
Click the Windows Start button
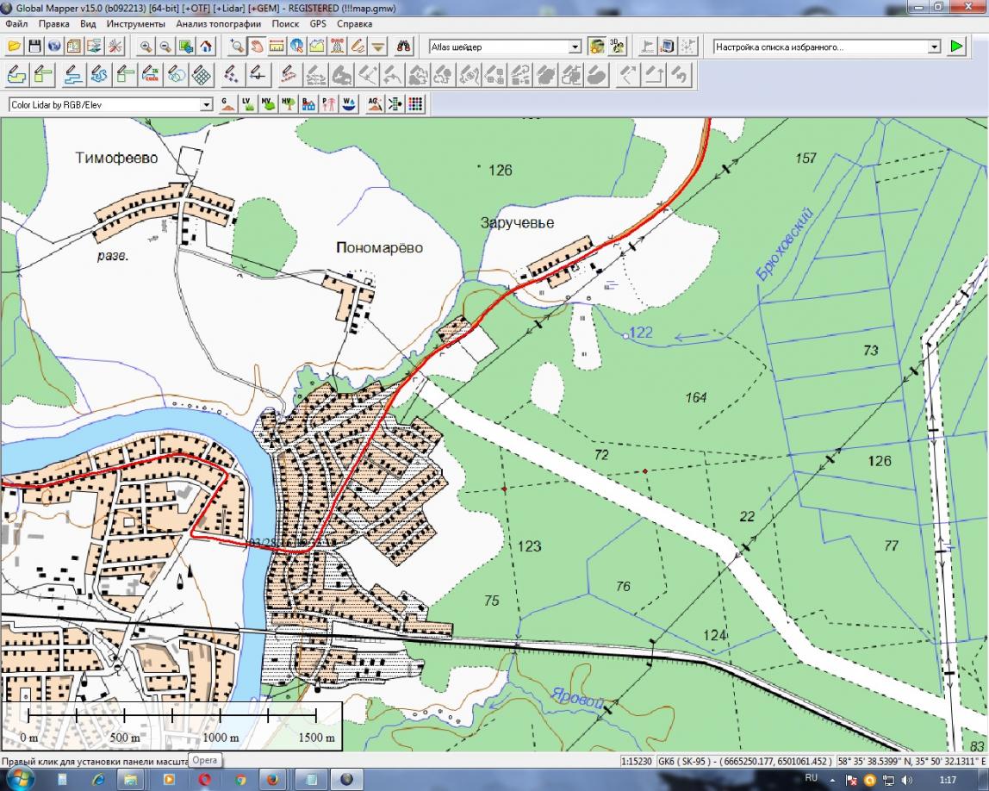19,779
